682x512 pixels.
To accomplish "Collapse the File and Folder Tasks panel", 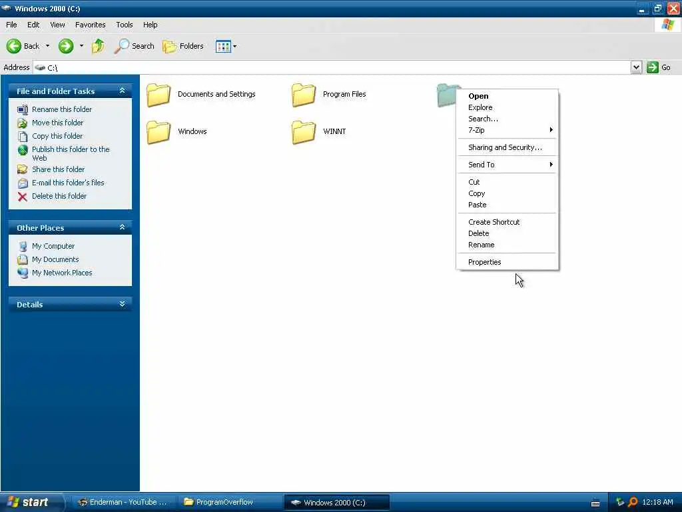I will (123, 91).
